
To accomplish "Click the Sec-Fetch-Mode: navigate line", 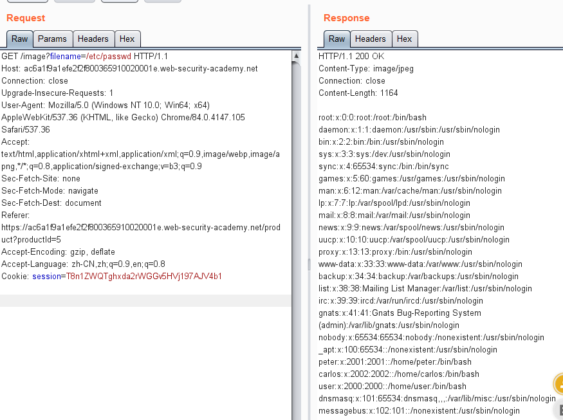I will (x=50, y=190).
